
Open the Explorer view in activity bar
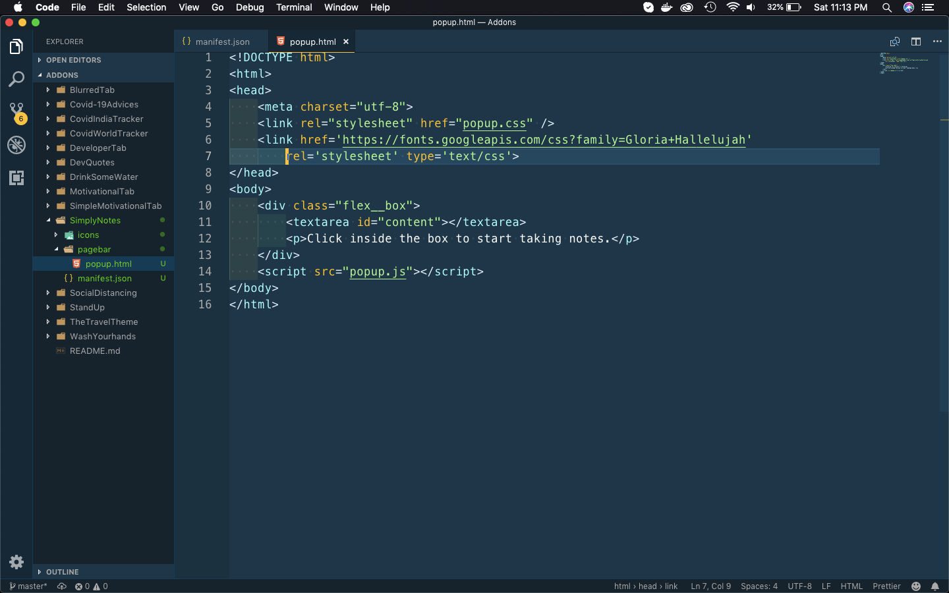tap(16, 47)
